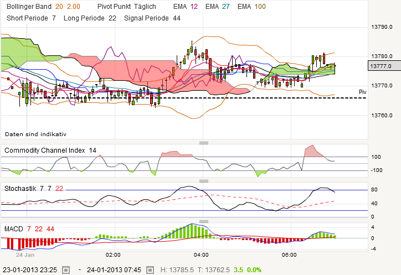This screenshot has width=401, height=275.
Task: Click the low value T: 13762.5
Action: (214, 270)
